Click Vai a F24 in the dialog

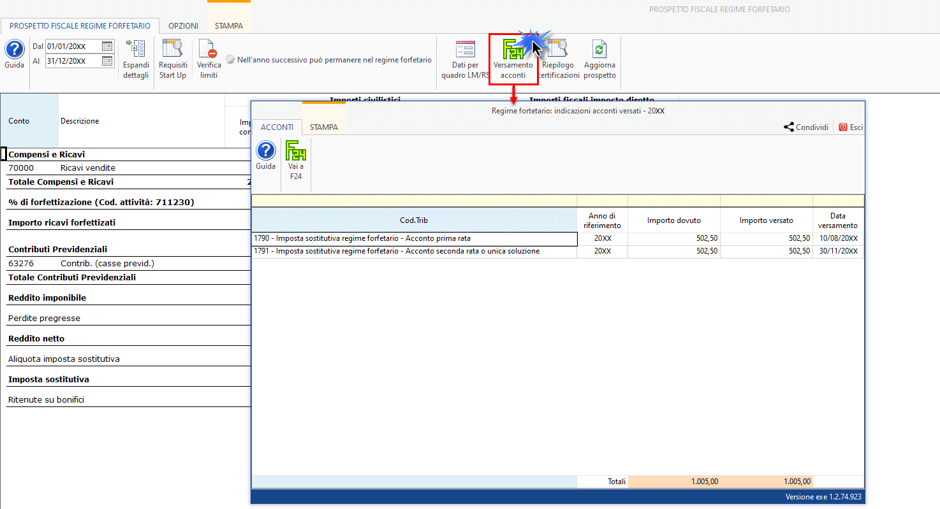[296, 161]
